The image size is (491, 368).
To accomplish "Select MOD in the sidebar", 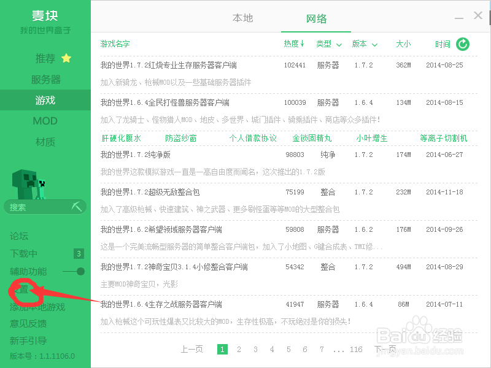I will click(x=45, y=120).
